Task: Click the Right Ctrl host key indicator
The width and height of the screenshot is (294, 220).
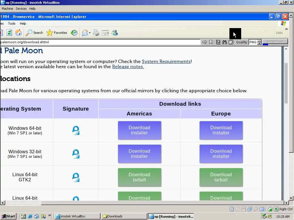Action: pyautogui.click(x=283, y=209)
